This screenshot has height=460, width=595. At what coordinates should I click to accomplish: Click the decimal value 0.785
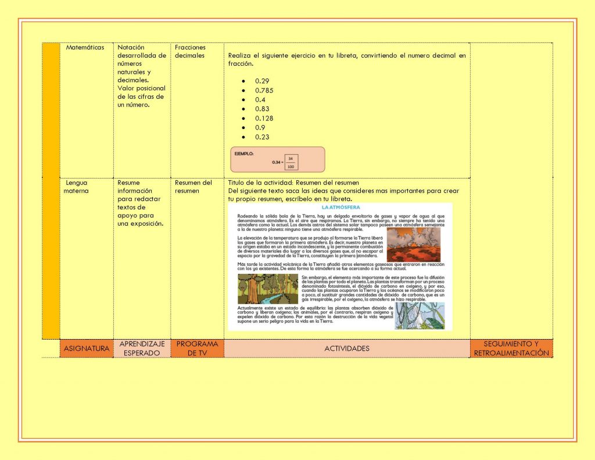tap(264, 90)
